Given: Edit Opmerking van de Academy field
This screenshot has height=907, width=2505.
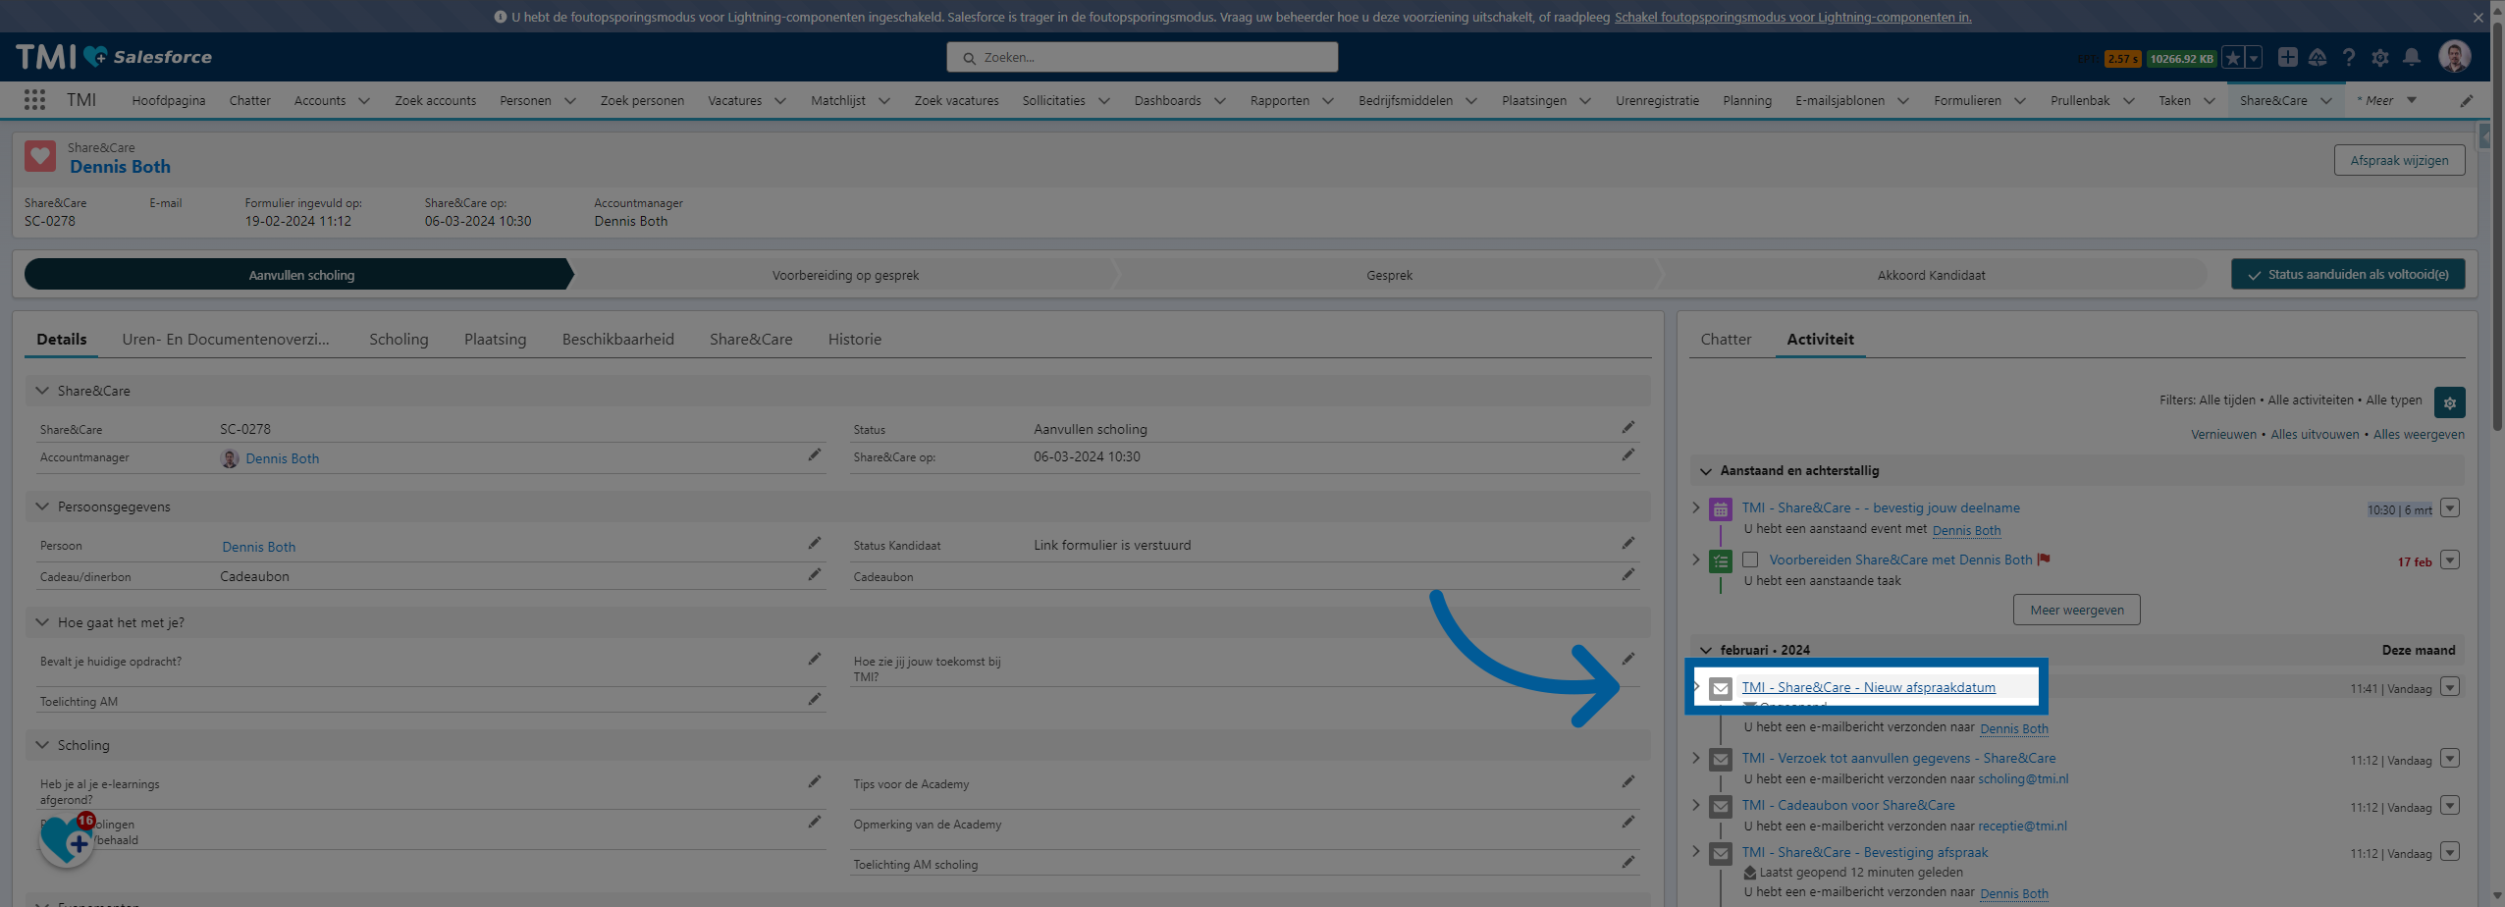Looking at the screenshot, I should click(x=1628, y=822).
